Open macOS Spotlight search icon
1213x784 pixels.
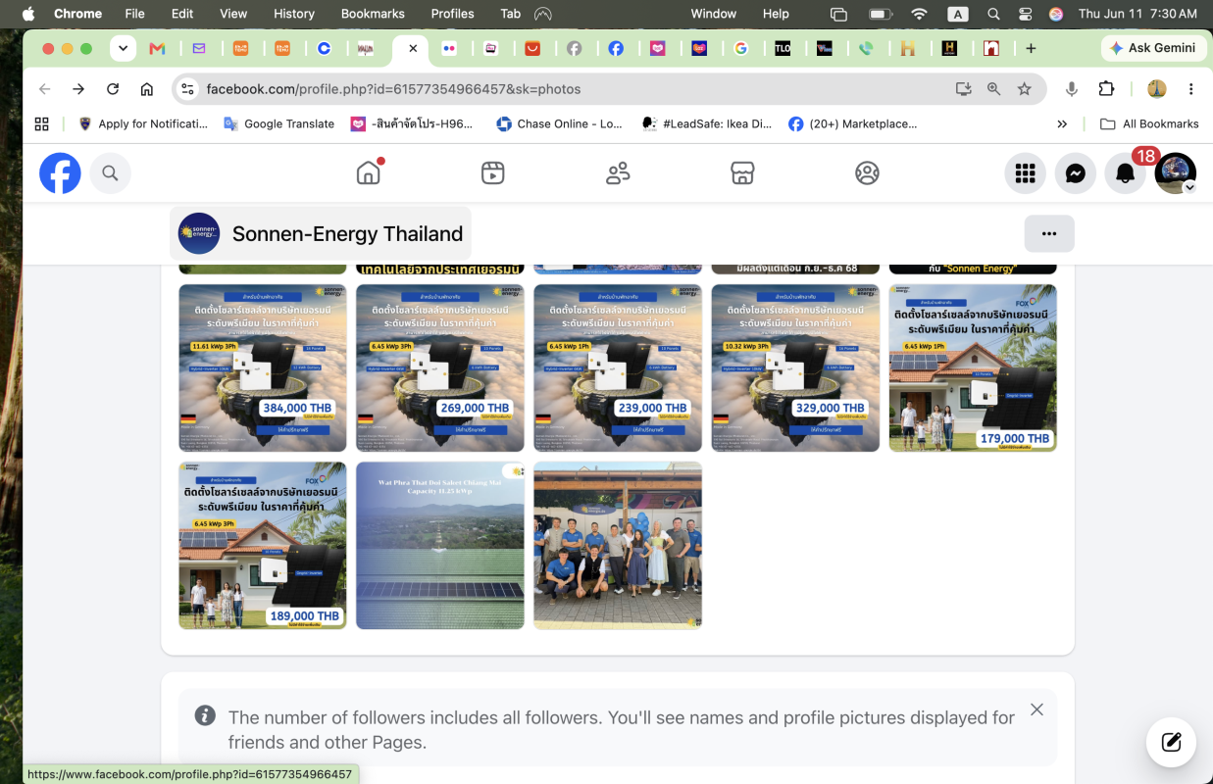993,14
